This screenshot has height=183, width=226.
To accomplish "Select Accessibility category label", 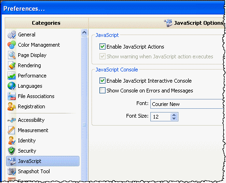I will [31, 120].
